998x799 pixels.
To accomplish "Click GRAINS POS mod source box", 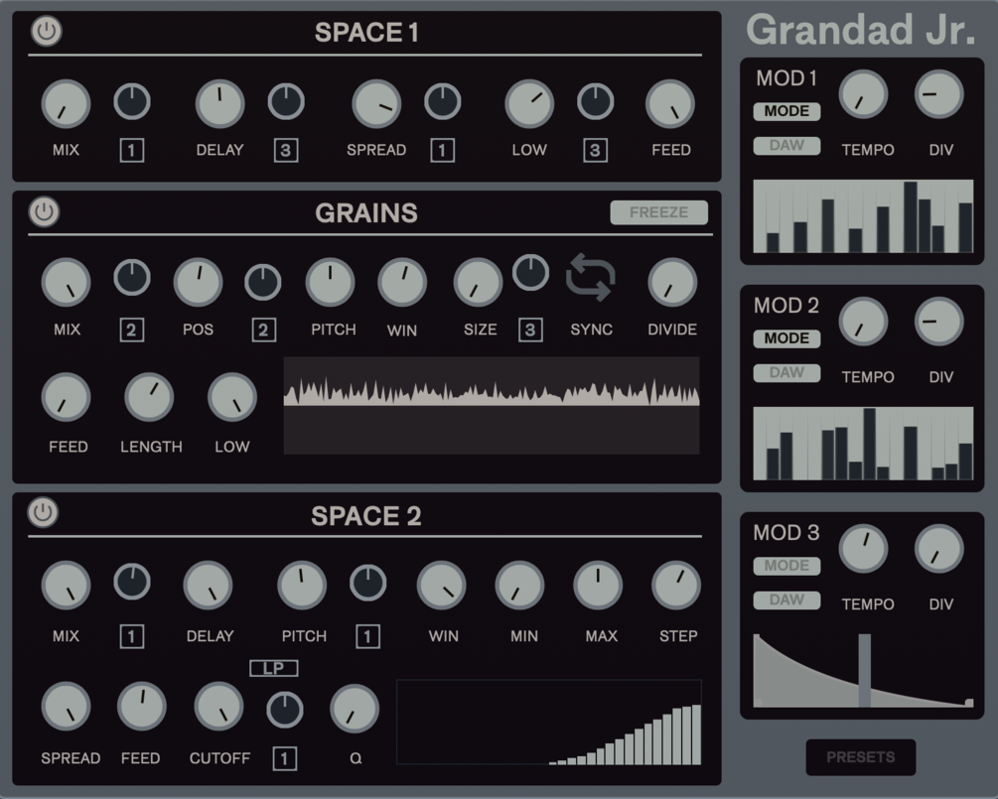I will pos(263,331).
